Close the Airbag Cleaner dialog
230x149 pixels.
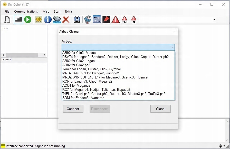coord(174,32)
